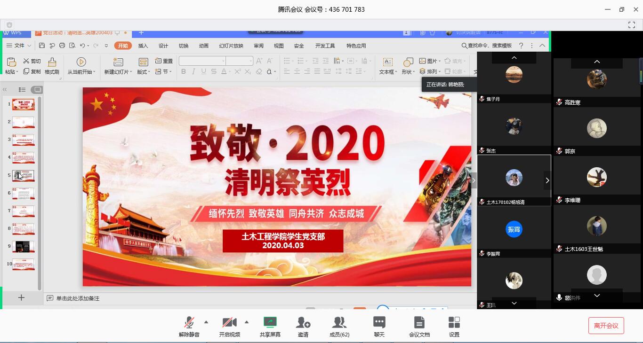Click the 新建幻灯片 new slide button
Screen dimensions: 643x343
(118, 63)
